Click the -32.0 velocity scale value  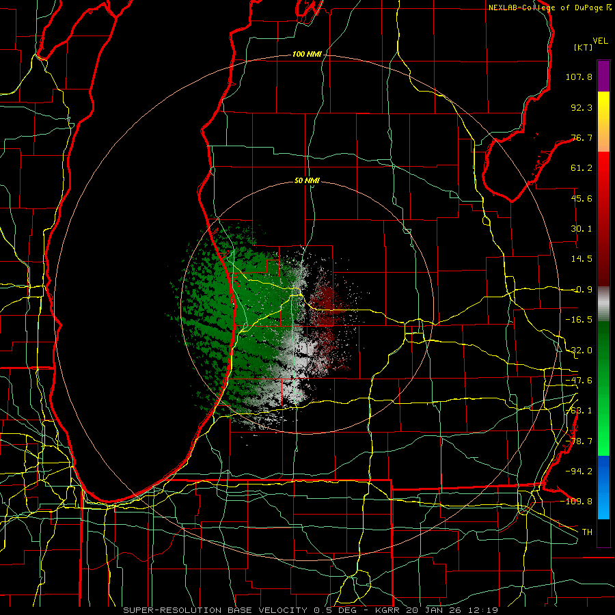579,351
